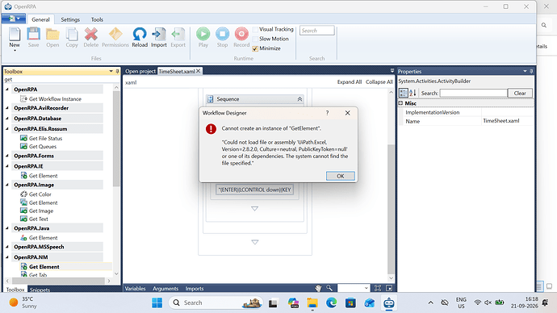Enable the Visual Tracking checkbox
Screen dimensions: 557x313
(255, 30)
